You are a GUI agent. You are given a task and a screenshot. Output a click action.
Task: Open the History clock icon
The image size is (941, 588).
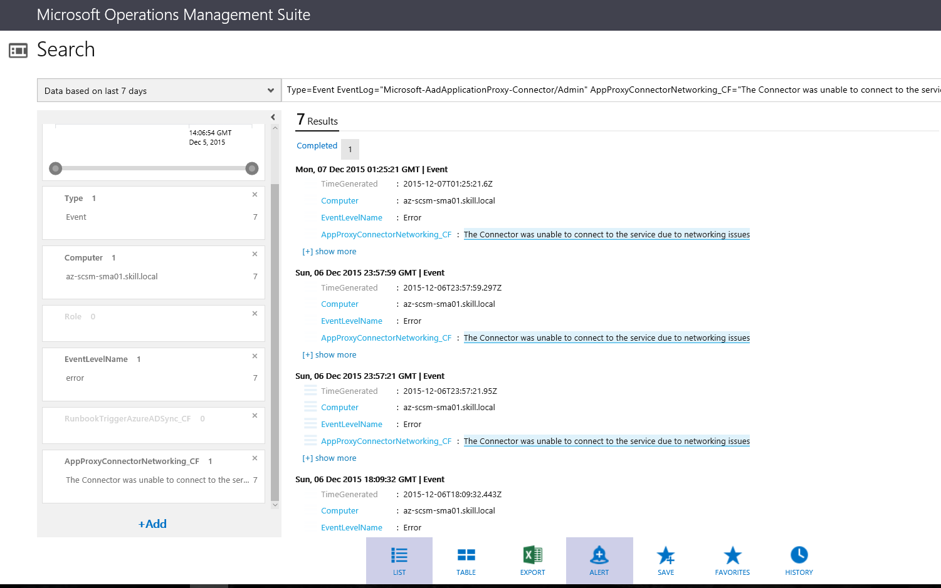click(799, 555)
